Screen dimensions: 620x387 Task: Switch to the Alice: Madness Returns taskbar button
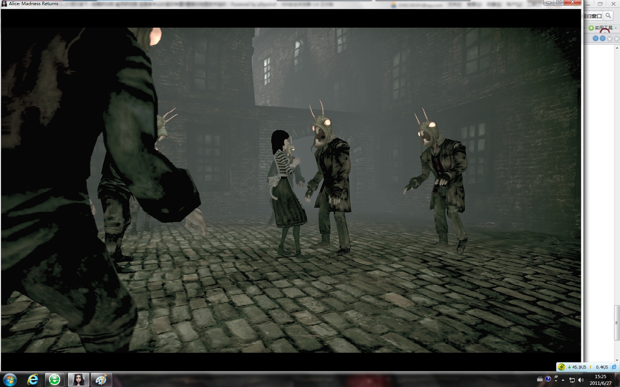78,380
